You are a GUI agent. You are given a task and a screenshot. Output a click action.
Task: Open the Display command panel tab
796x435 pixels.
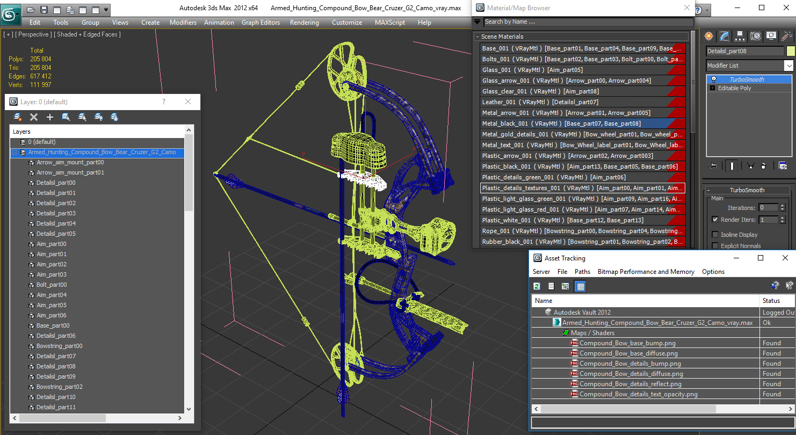771,36
